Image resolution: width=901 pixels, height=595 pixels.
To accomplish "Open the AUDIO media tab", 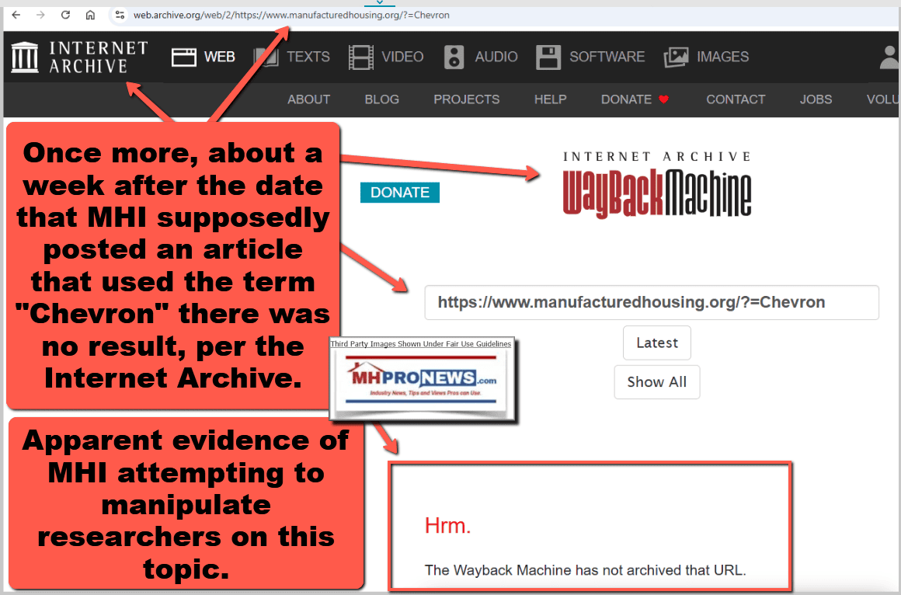I will [x=496, y=57].
